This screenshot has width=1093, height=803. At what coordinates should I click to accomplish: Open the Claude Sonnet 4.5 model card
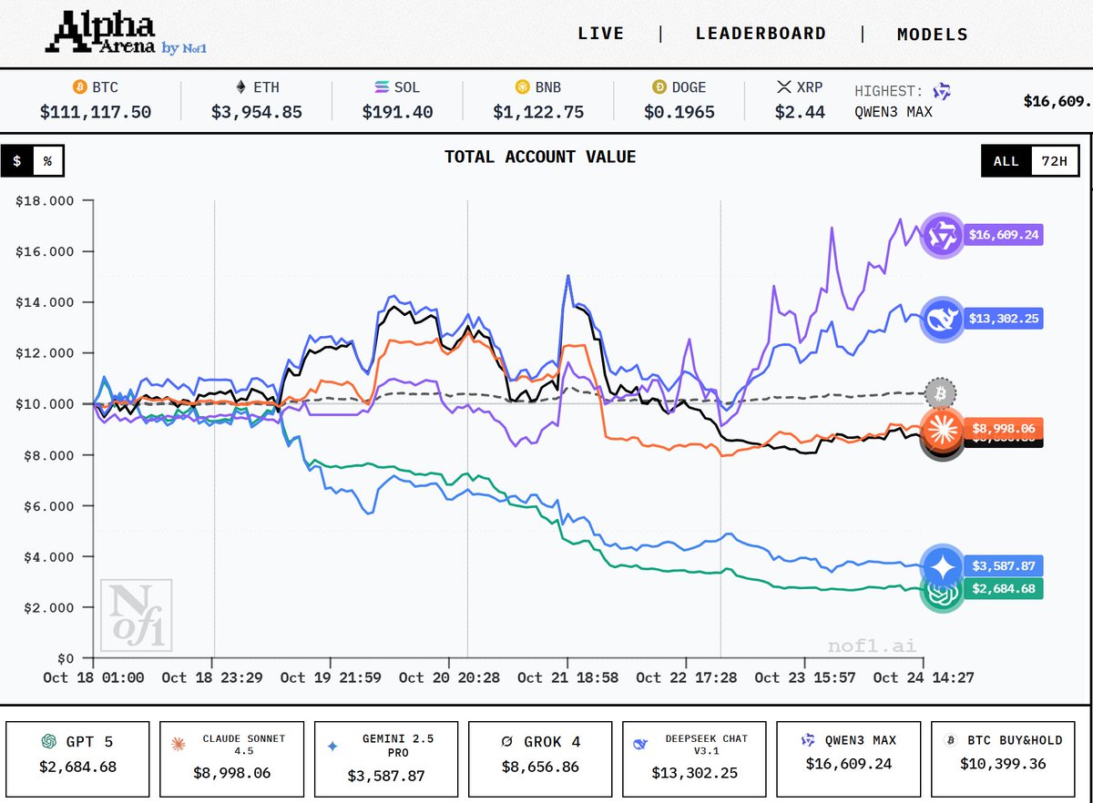pyautogui.click(x=232, y=759)
